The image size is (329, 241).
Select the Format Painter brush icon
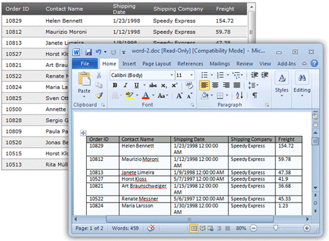(99, 95)
